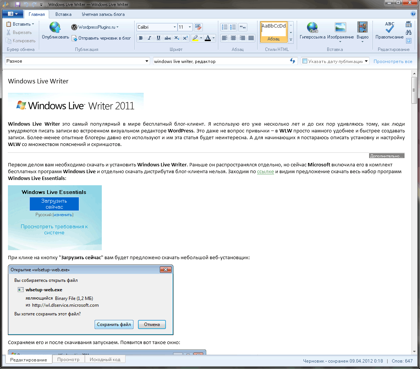Select the Windows Live Writer 2011 logo image
The height and width of the screenshot is (369, 420).
[x=76, y=105]
